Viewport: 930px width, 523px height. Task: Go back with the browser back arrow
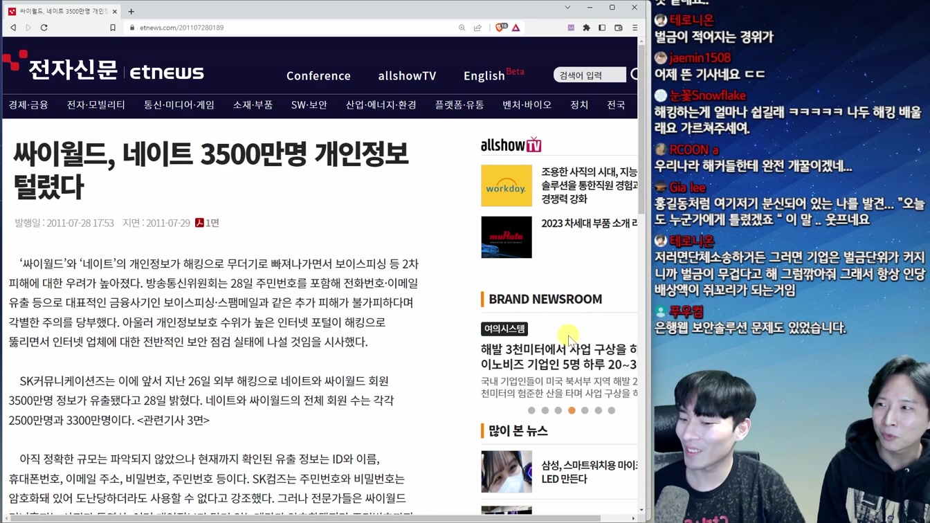(x=13, y=28)
